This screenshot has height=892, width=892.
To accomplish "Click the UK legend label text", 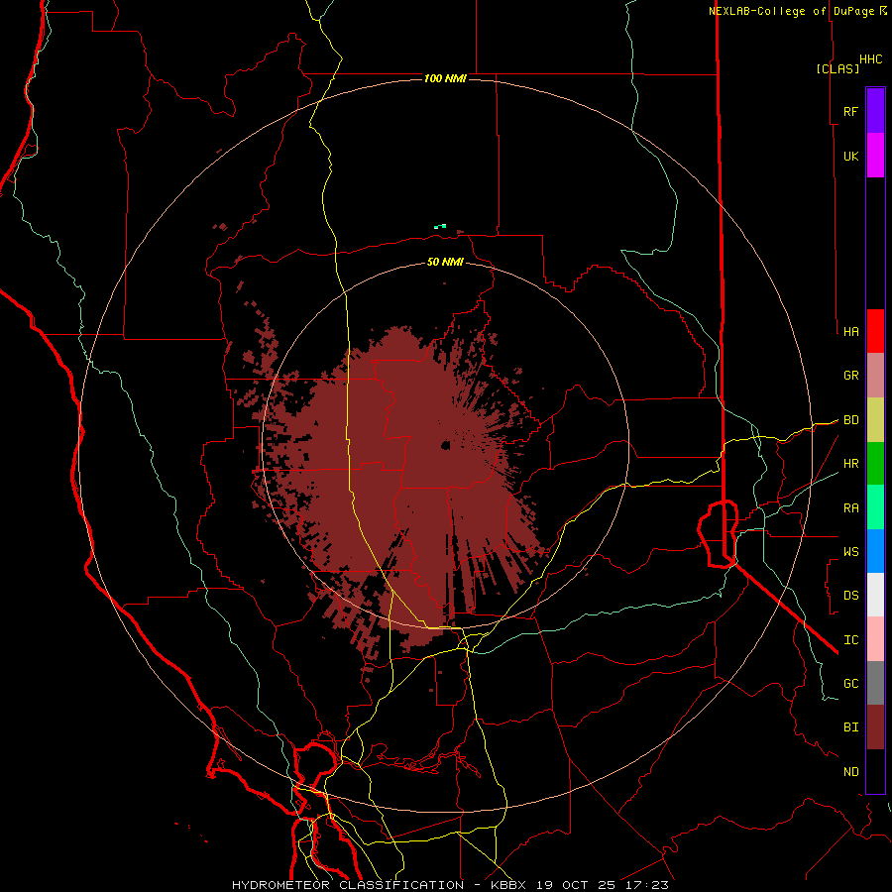I will point(850,156).
